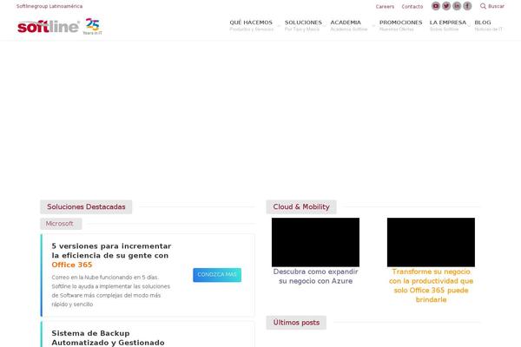521x347 pixels.
Task: Open 'Transforme su negocio con la productividad' link
Action: (431, 285)
